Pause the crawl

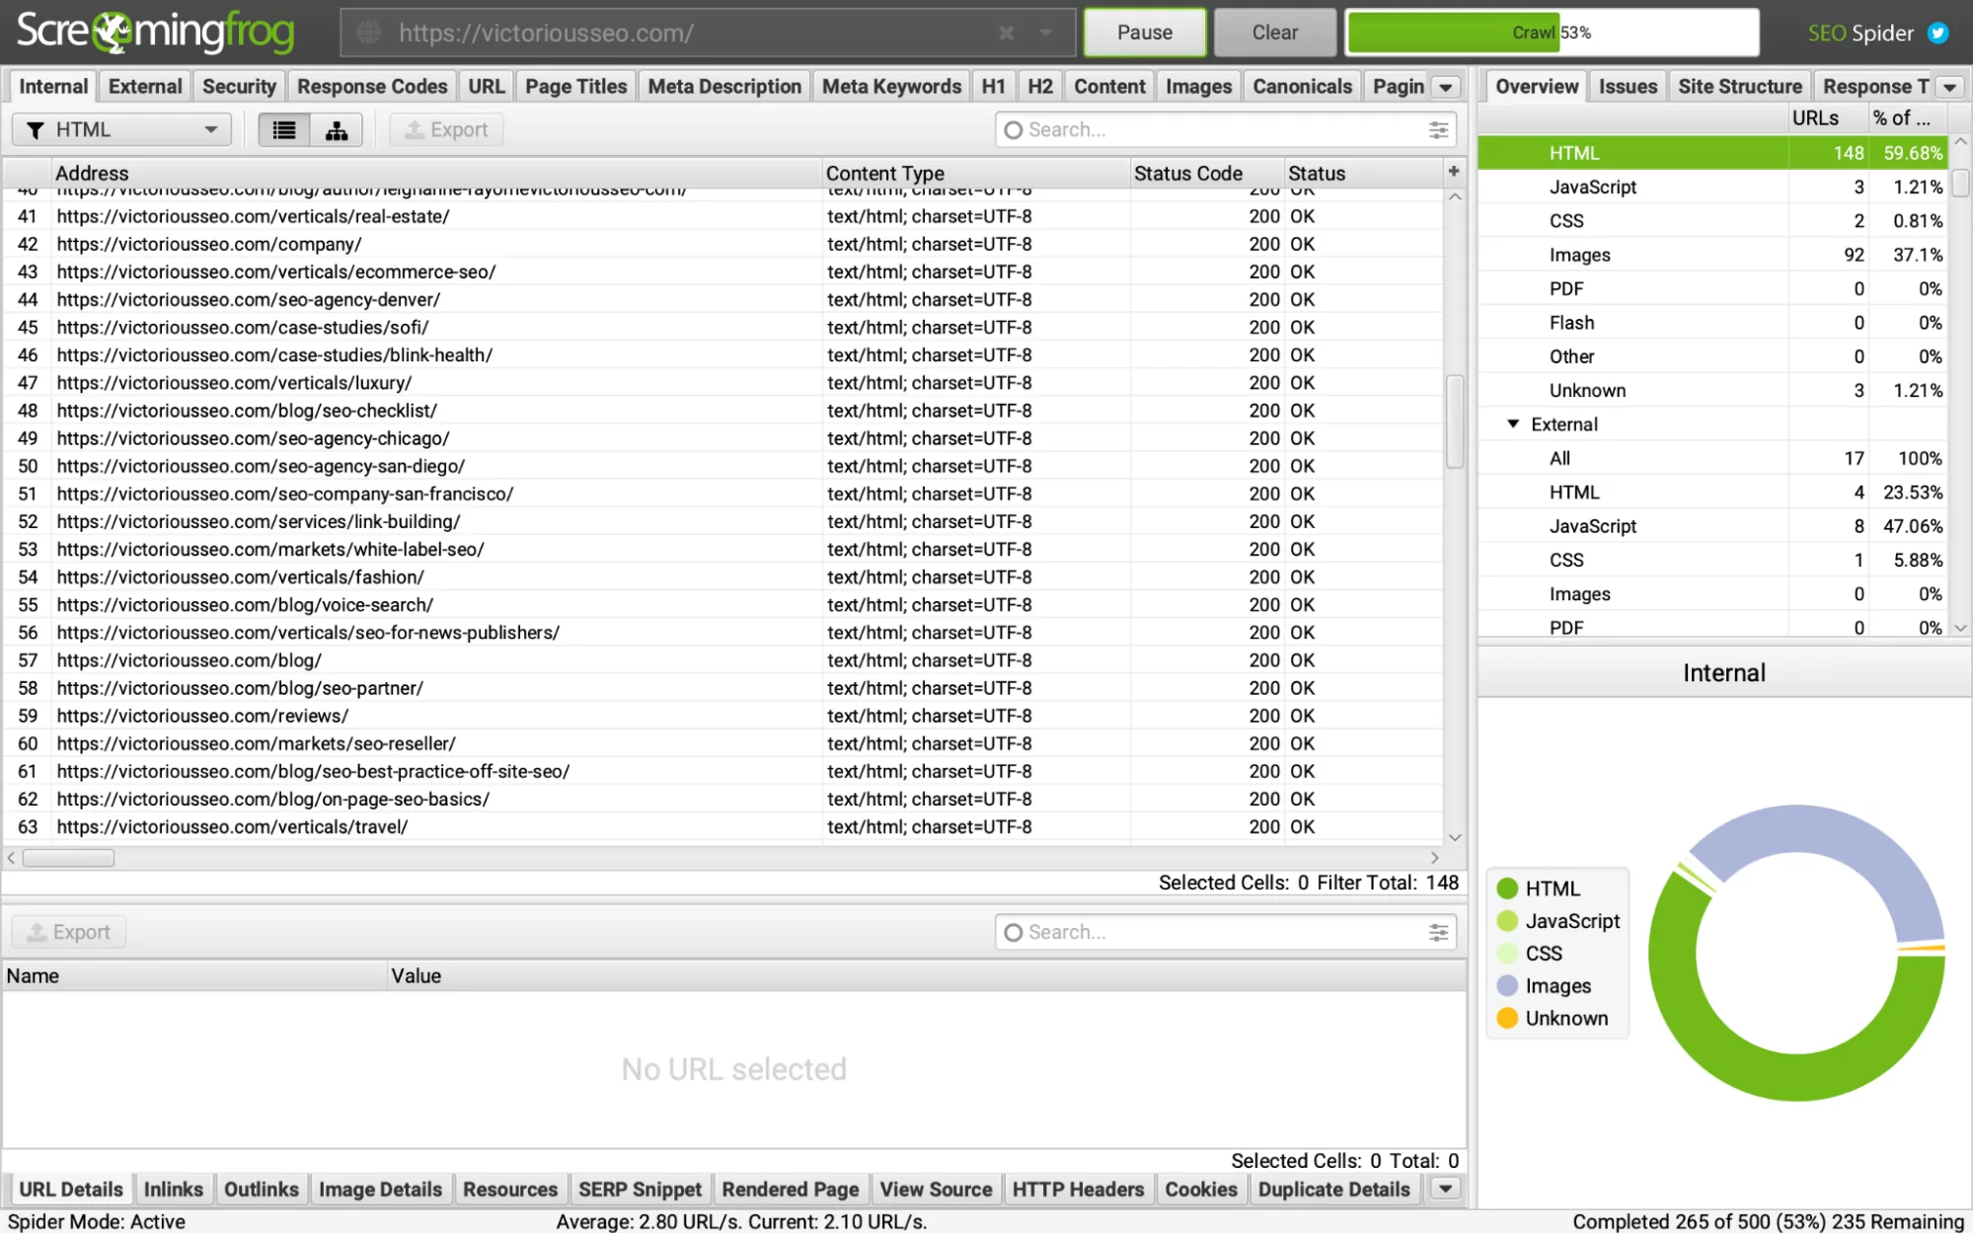(1145, 33)
